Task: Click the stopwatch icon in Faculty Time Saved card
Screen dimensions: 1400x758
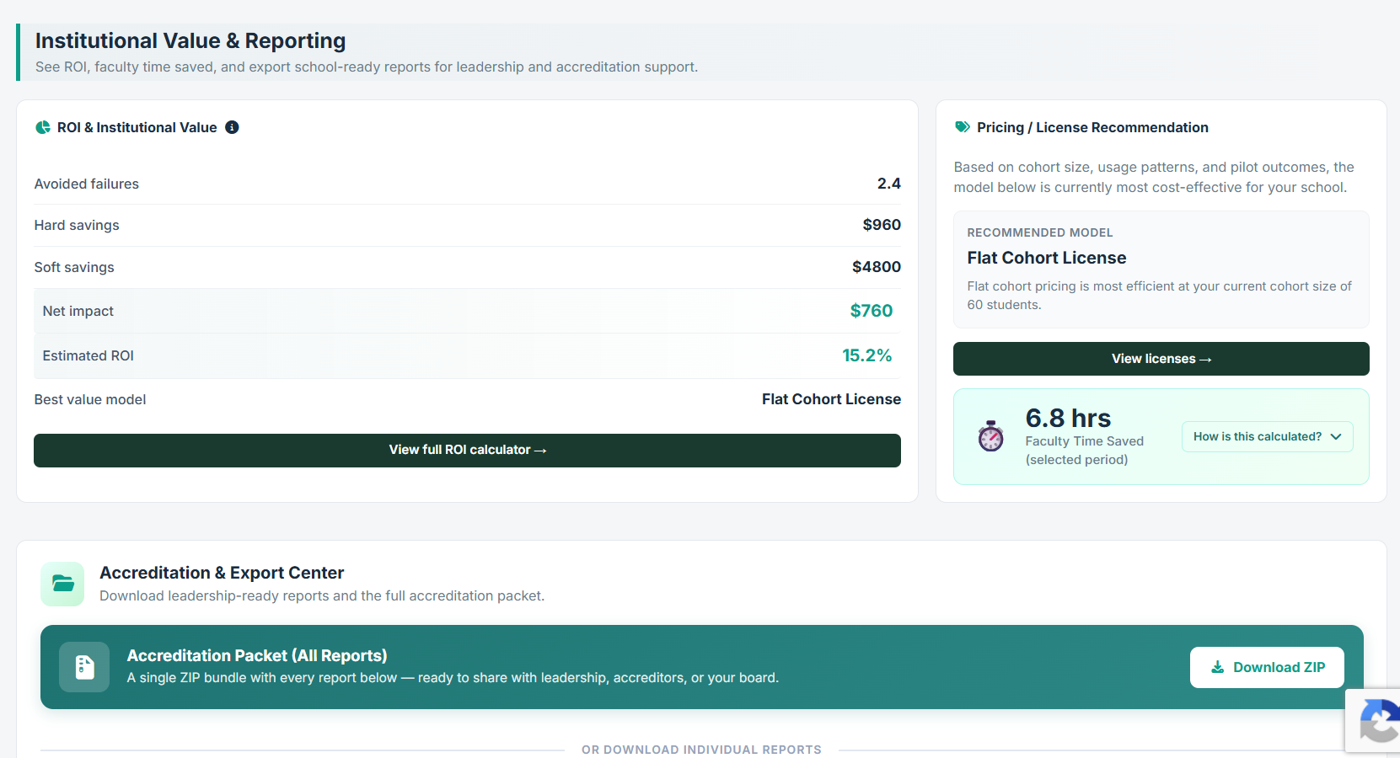Action: [x=990, y=436]
